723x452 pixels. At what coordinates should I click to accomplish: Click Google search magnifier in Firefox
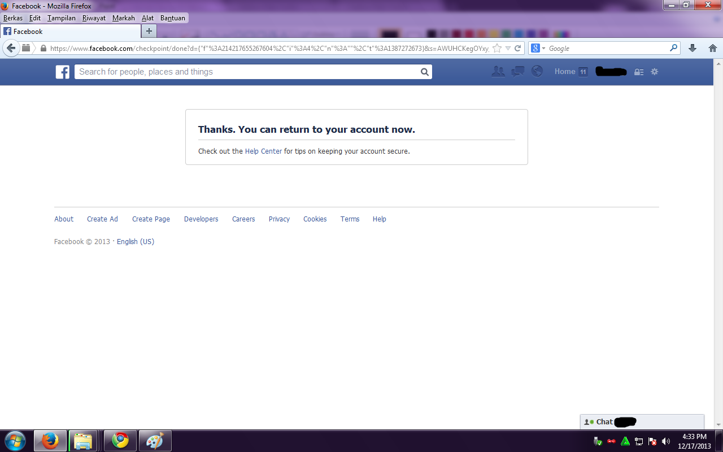673,48
